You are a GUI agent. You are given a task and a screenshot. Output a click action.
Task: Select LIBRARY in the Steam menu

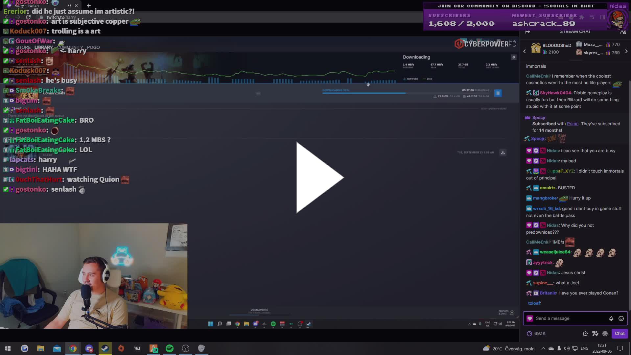(x=43, y=47)
